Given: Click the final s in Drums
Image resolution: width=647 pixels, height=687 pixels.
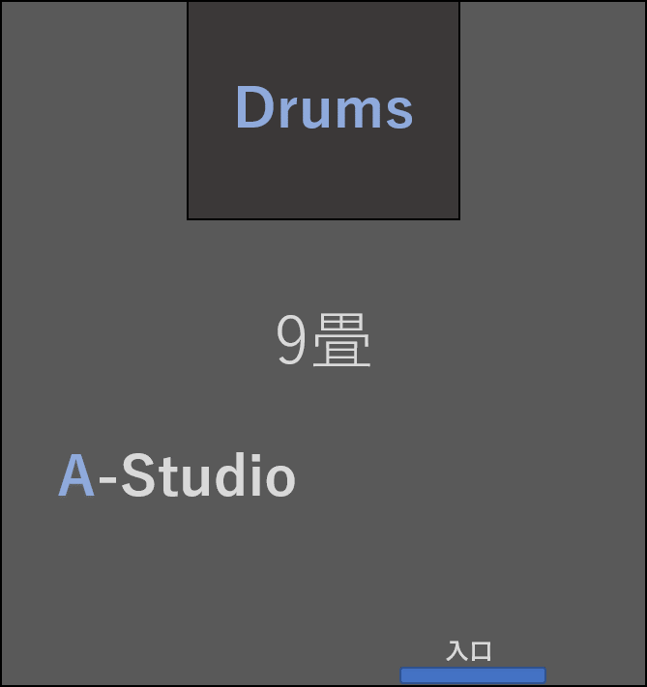Looking at the screenshot, I should [399, 113].
